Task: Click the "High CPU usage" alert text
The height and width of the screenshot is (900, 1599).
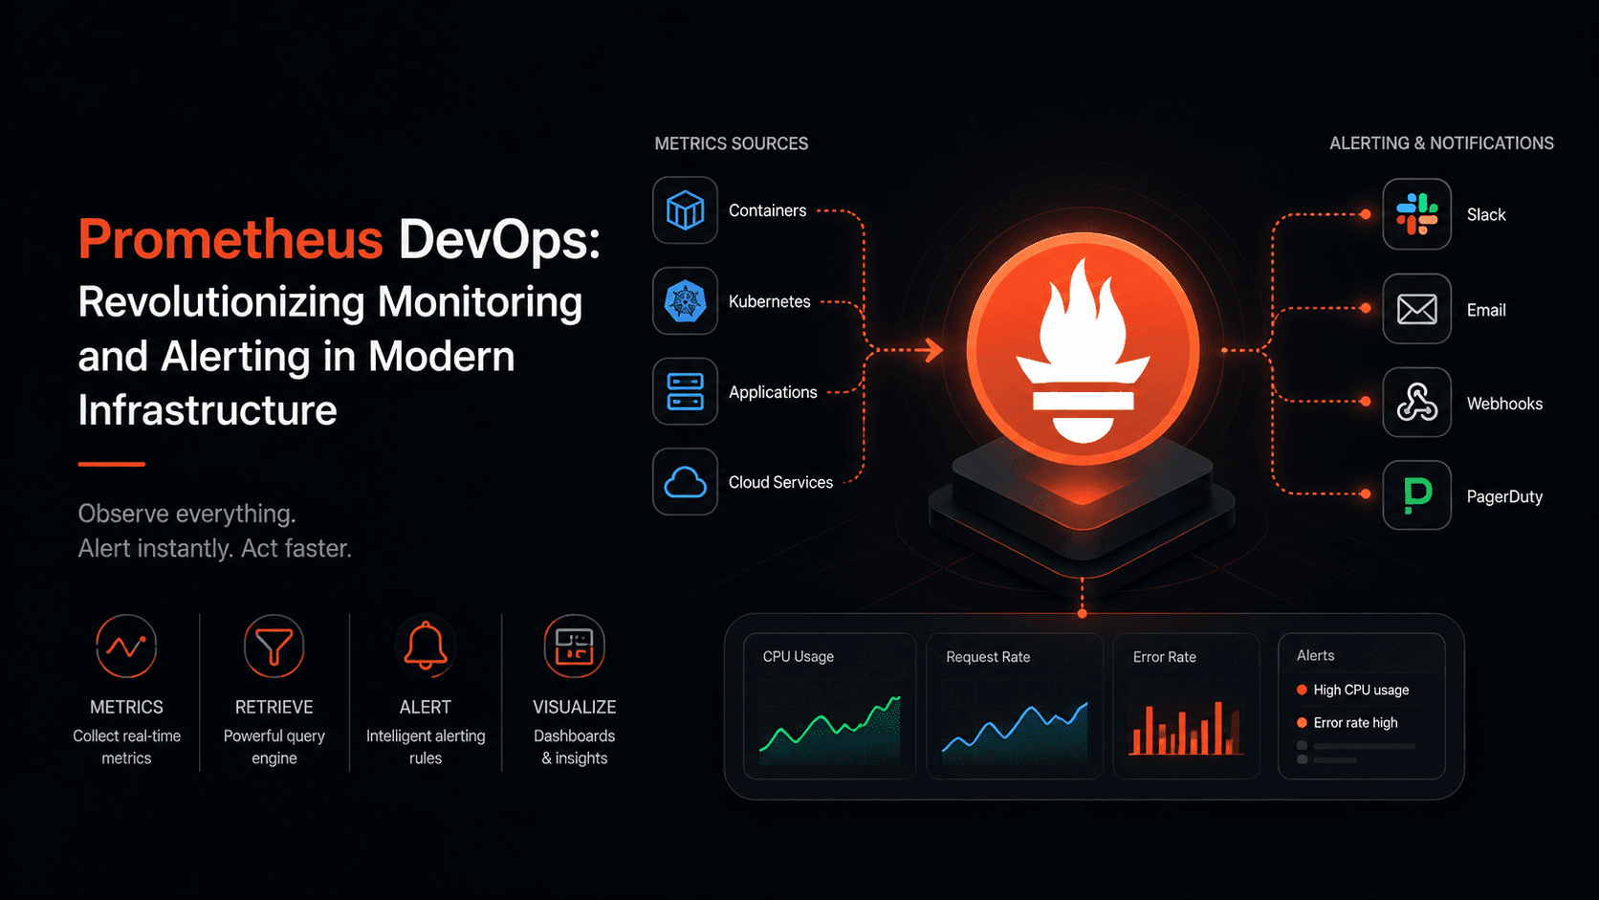Action: 1361,690
